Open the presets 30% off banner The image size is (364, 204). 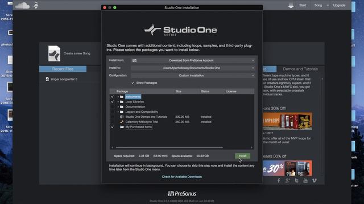(x=287, y=168)
